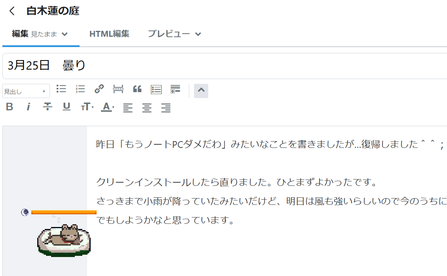Screen dimensions: 447x276
Task: Expand the 見たまま mode chevron
Action: pyautogui.click(x=65, y=34)
